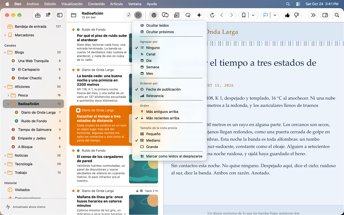
Task: Expand the Tecnología folder
Action: 5,164
